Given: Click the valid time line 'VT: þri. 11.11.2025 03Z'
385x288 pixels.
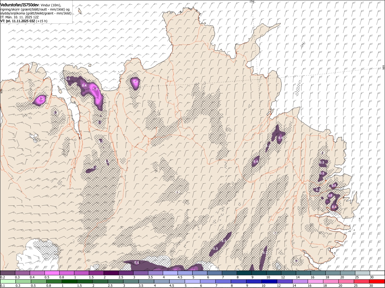Looking at the screenshot, I should click(18, 21).
